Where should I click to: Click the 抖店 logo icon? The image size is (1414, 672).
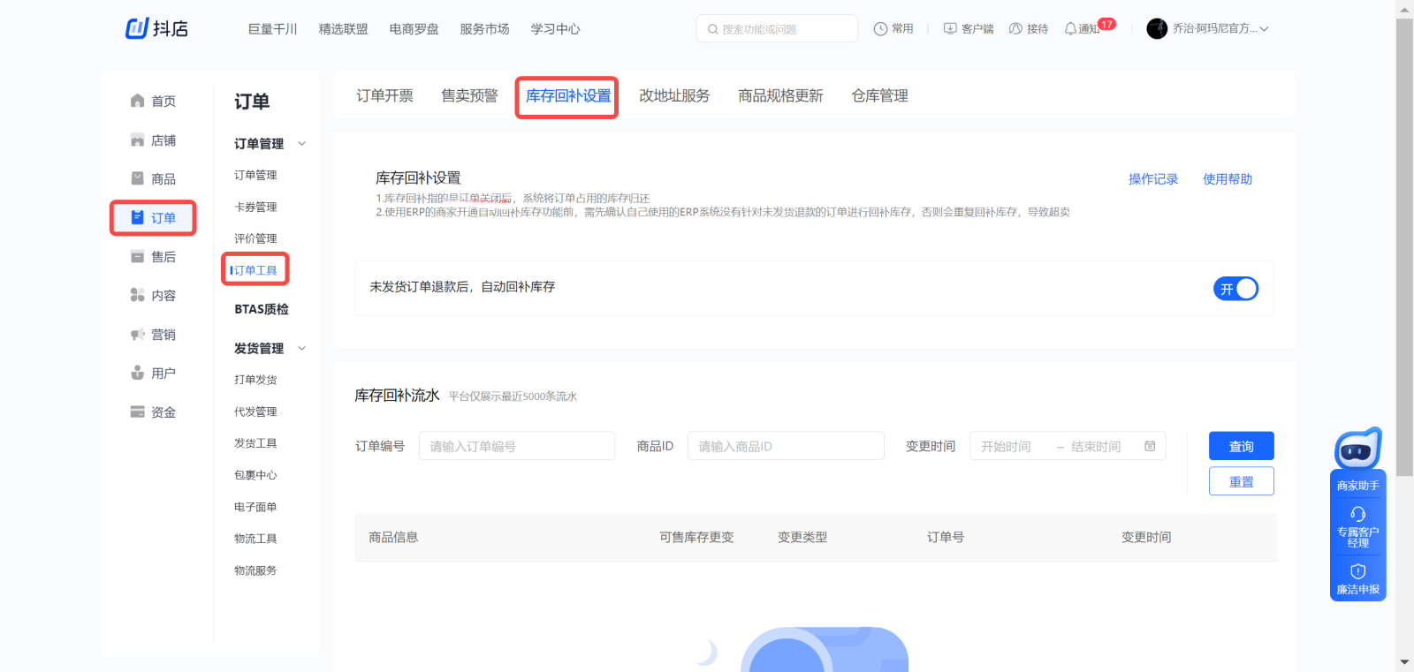(x=137, y=28)
